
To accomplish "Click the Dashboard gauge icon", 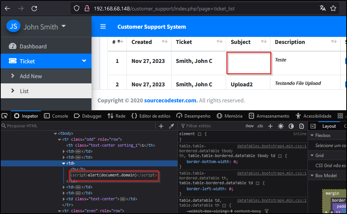I will click(12, 46).
